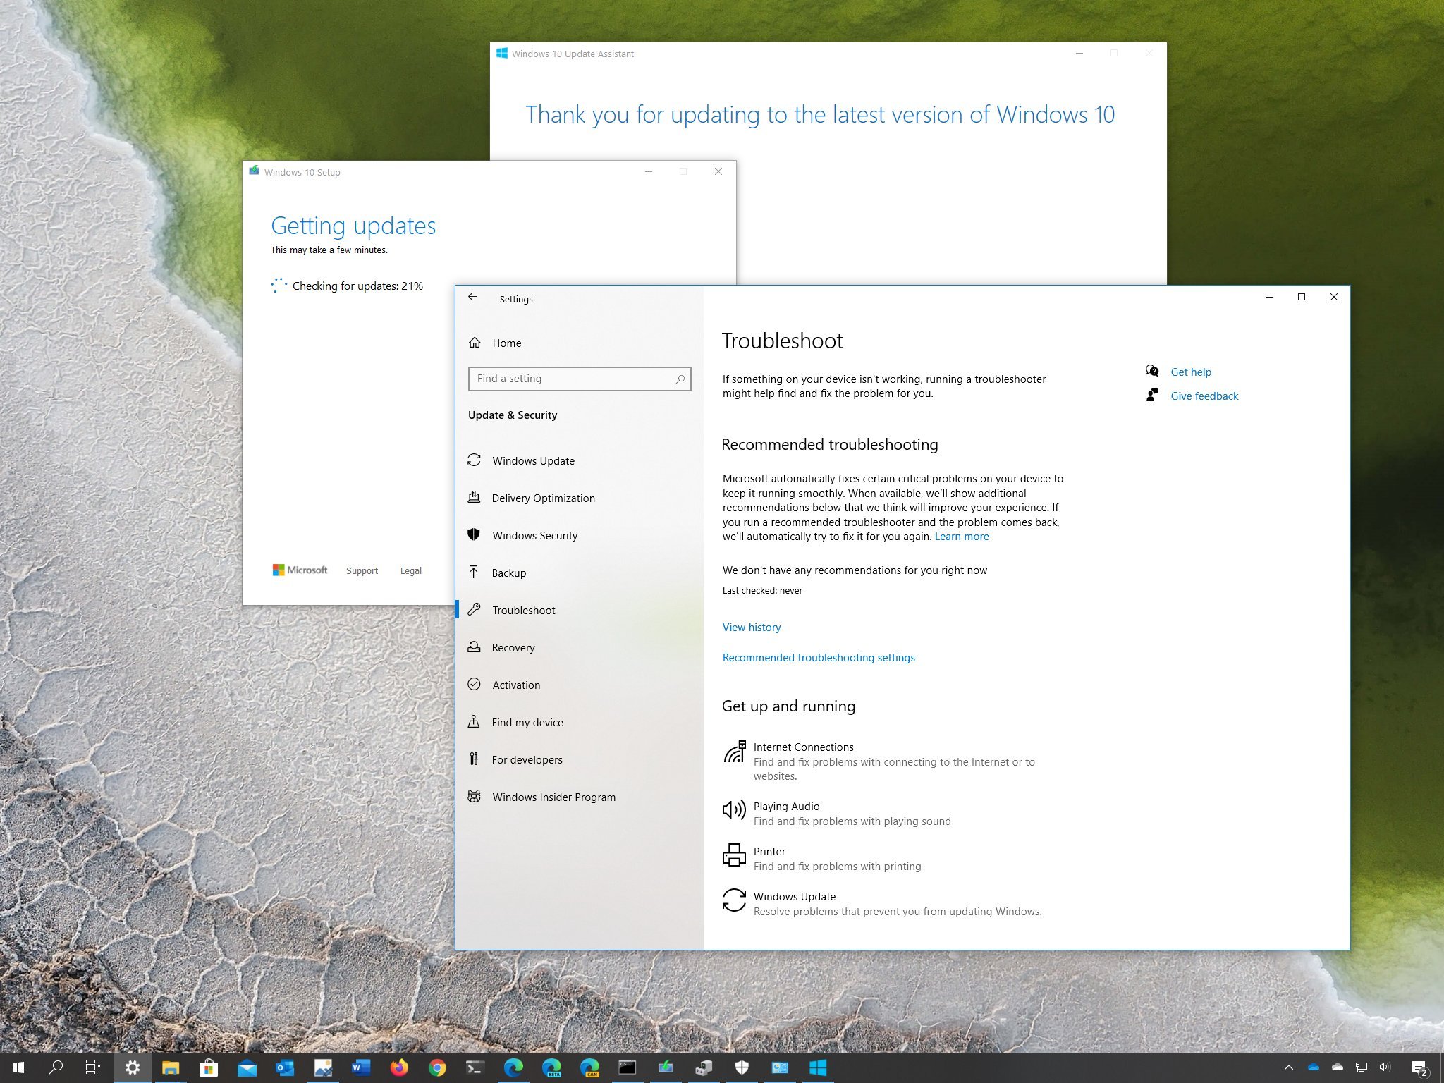1444x1083 pixels.
Task: Click the Internet Connections troubleshooter icon
Action: pos(733,746)
